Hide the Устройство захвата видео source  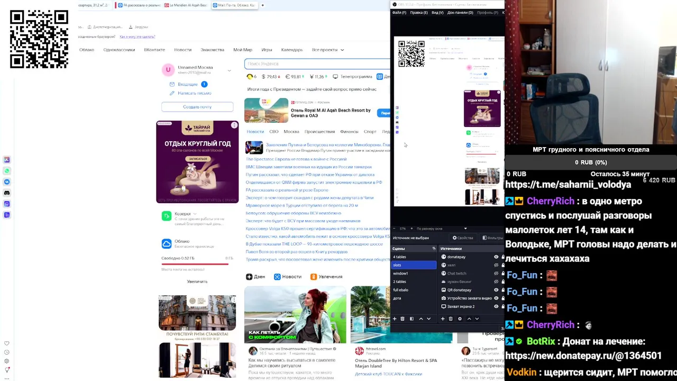coord(496,298)
